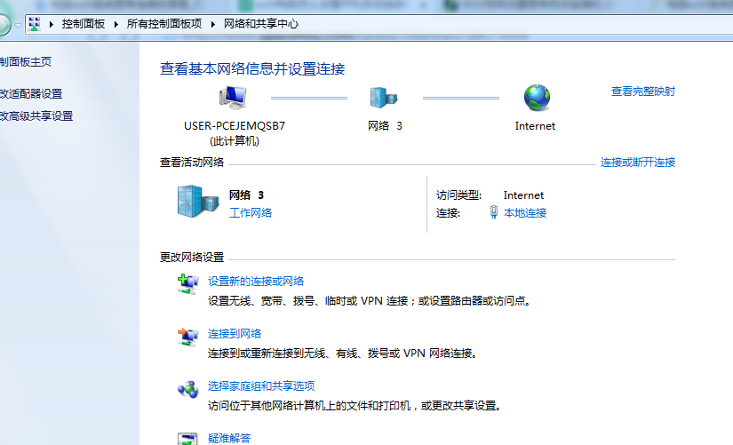Click the 疑难解答 troubleshoot icon
This screenshot has height=445, width=733.
point(188,439)
